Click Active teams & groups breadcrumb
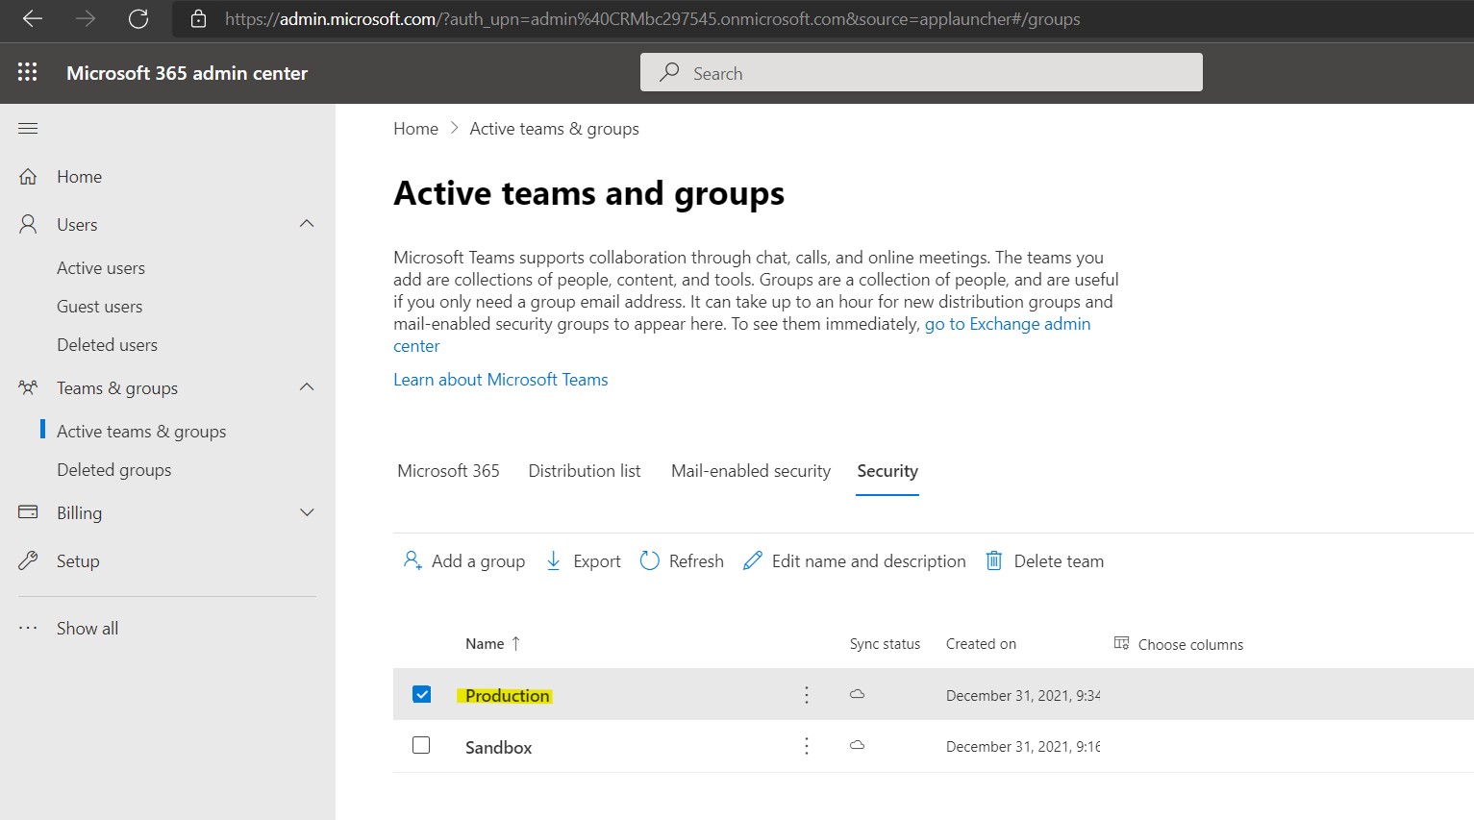1474x820 pixels. point(555,129)
